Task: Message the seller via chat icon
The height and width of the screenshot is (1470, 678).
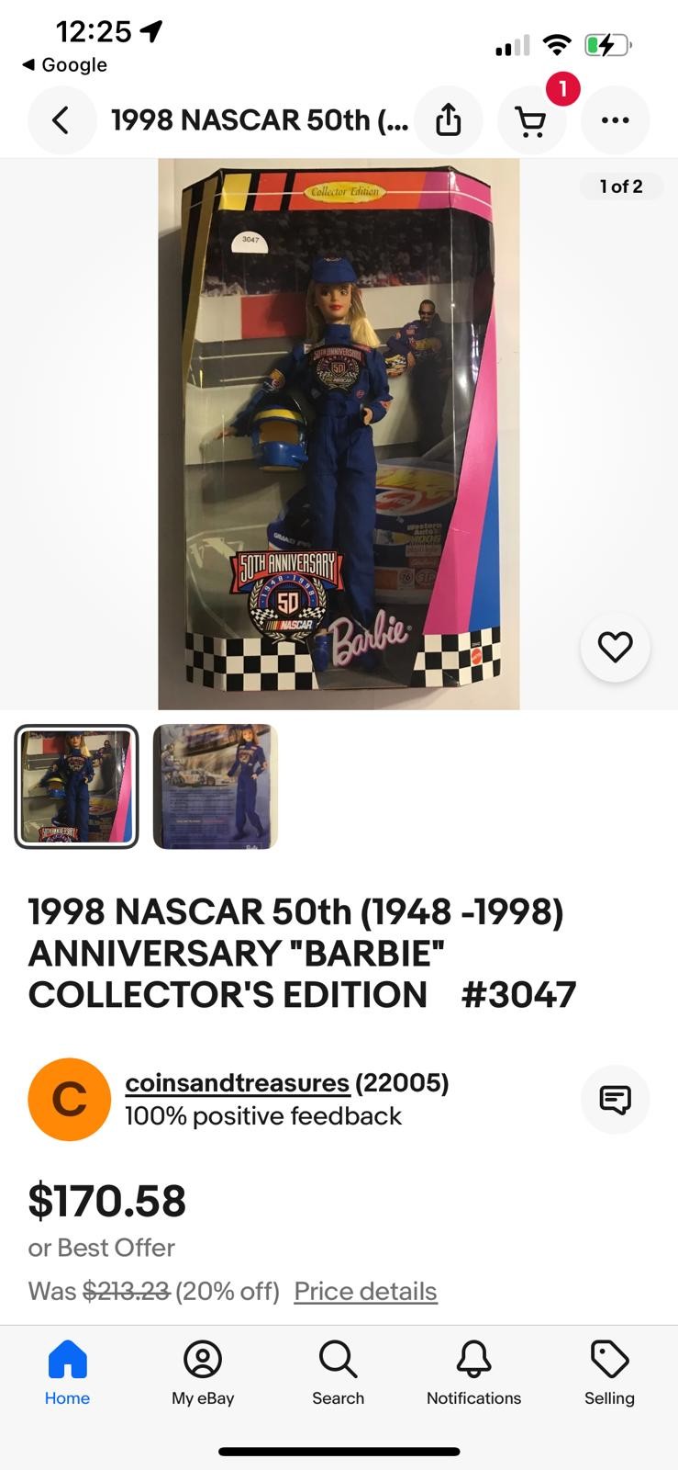Action: 615,1099
